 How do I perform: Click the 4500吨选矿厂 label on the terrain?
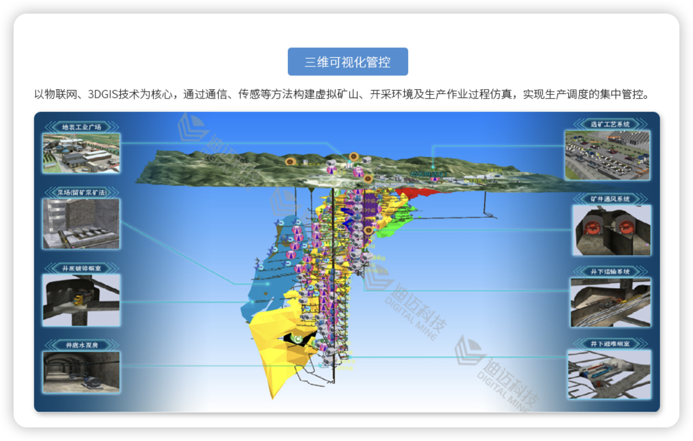428,174
